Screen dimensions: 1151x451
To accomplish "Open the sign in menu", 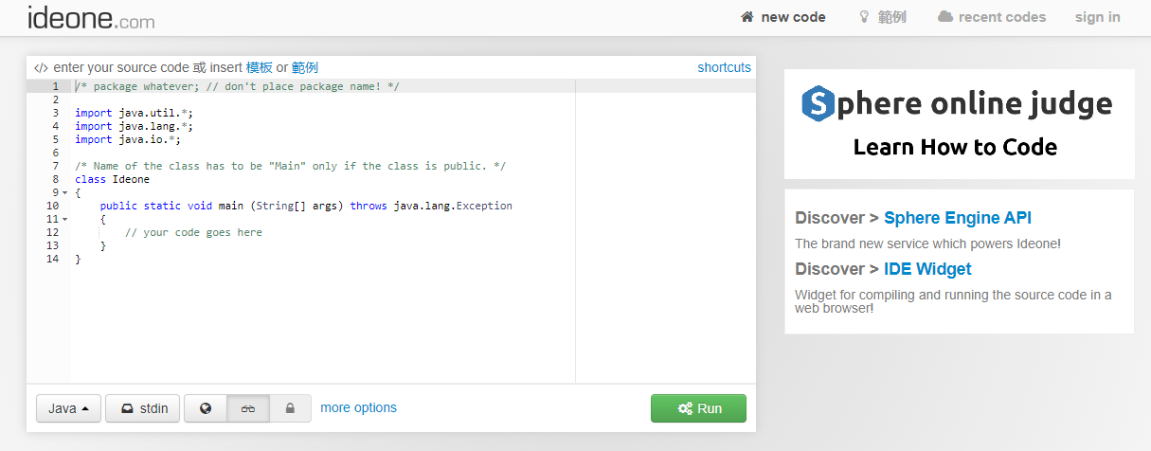I will (x=1097, y=17).
